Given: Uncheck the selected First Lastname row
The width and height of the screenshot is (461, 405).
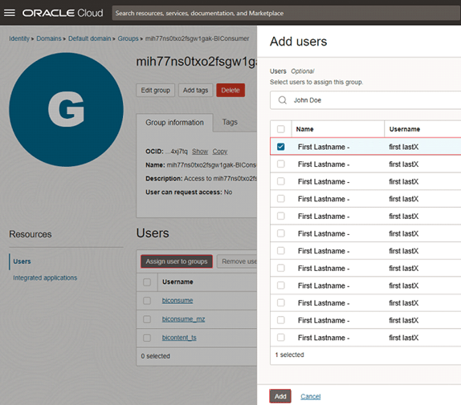Looking at the screenshot, I should [281, 147].
